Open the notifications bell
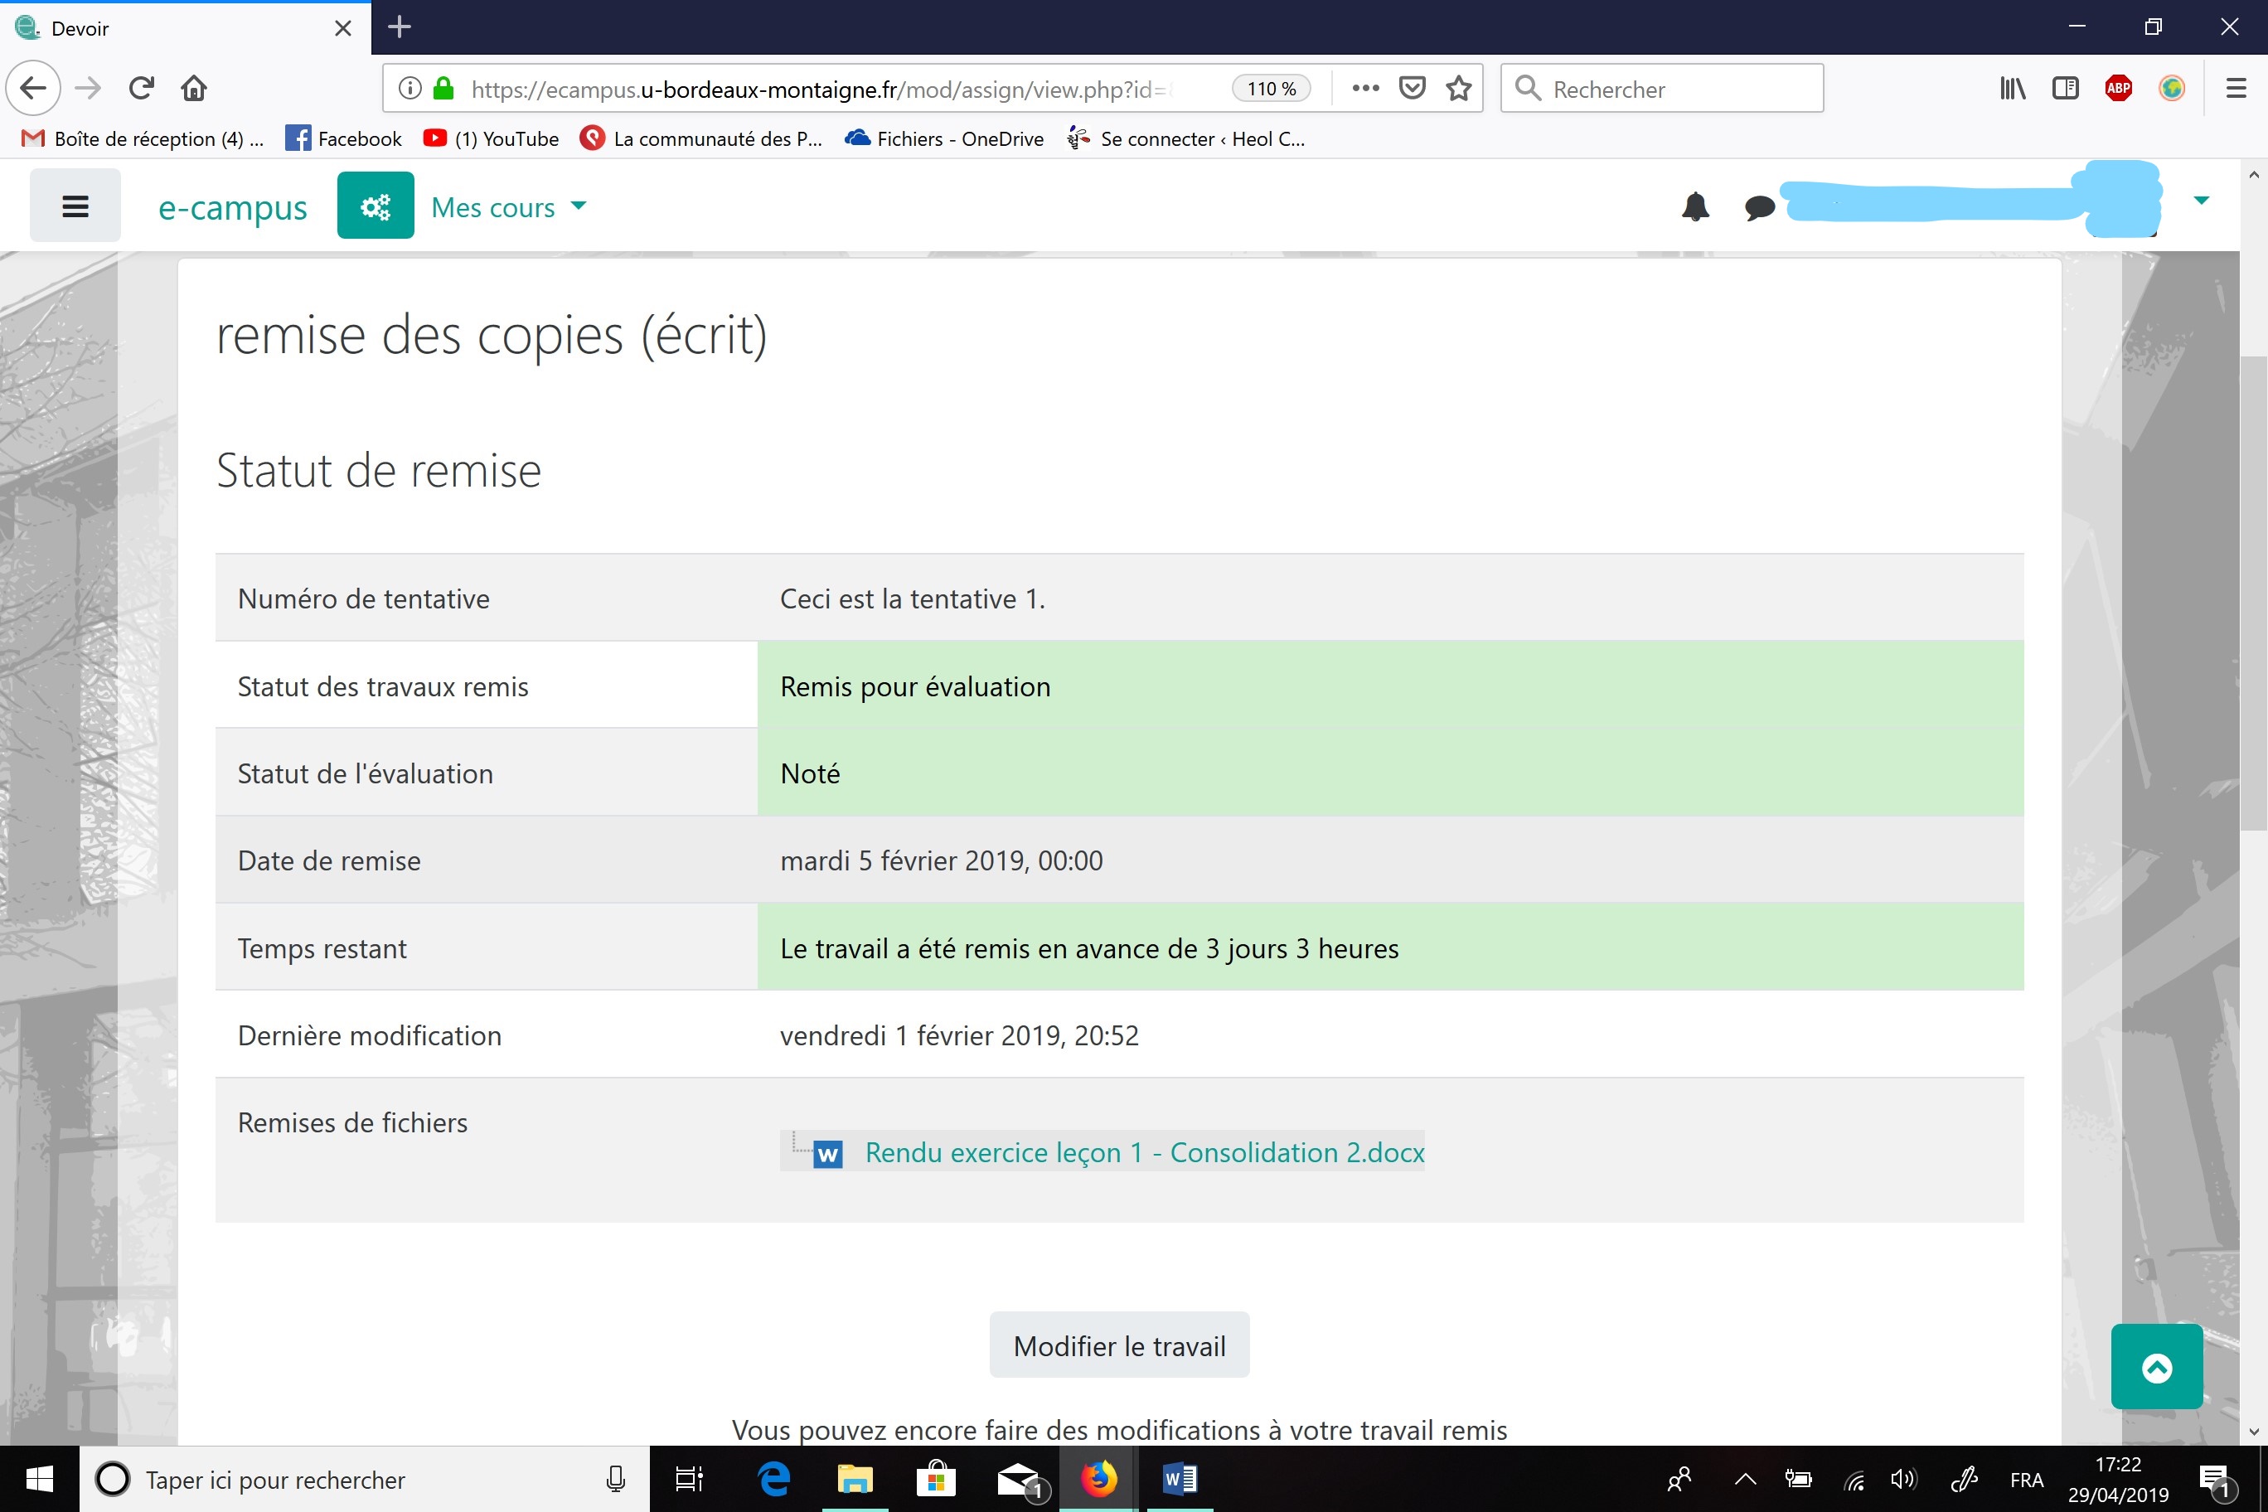Viewport: 2268px width, 1512px height. (x=1695, y=206)
